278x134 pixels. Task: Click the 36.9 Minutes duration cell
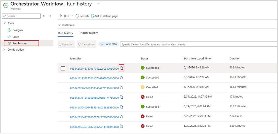coord(237,68)
